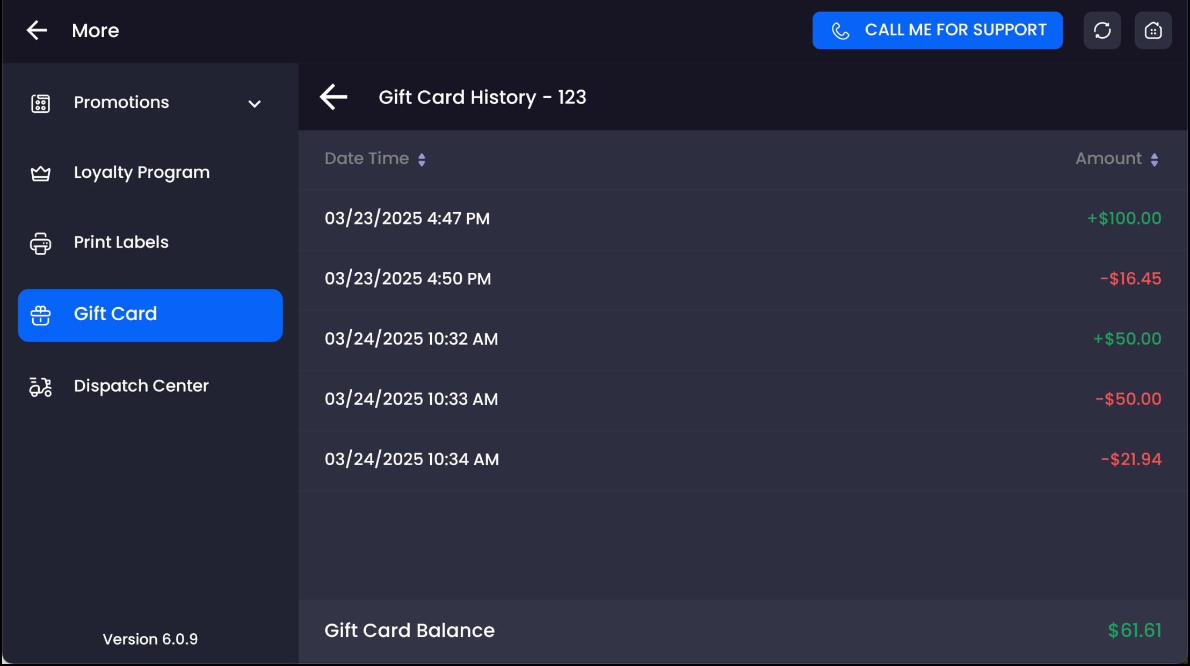Image resolution: width=1190 pixels, height=666 pixels.
Task: Open Print Labels section
Action: click(x=121, y=242)
